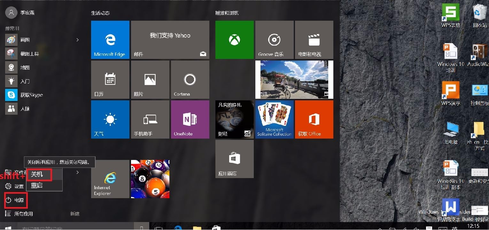Launch Microsoft Solitaire Collection tile
The width and height of the screenshot is (489, 230).
tap(274, 119)
